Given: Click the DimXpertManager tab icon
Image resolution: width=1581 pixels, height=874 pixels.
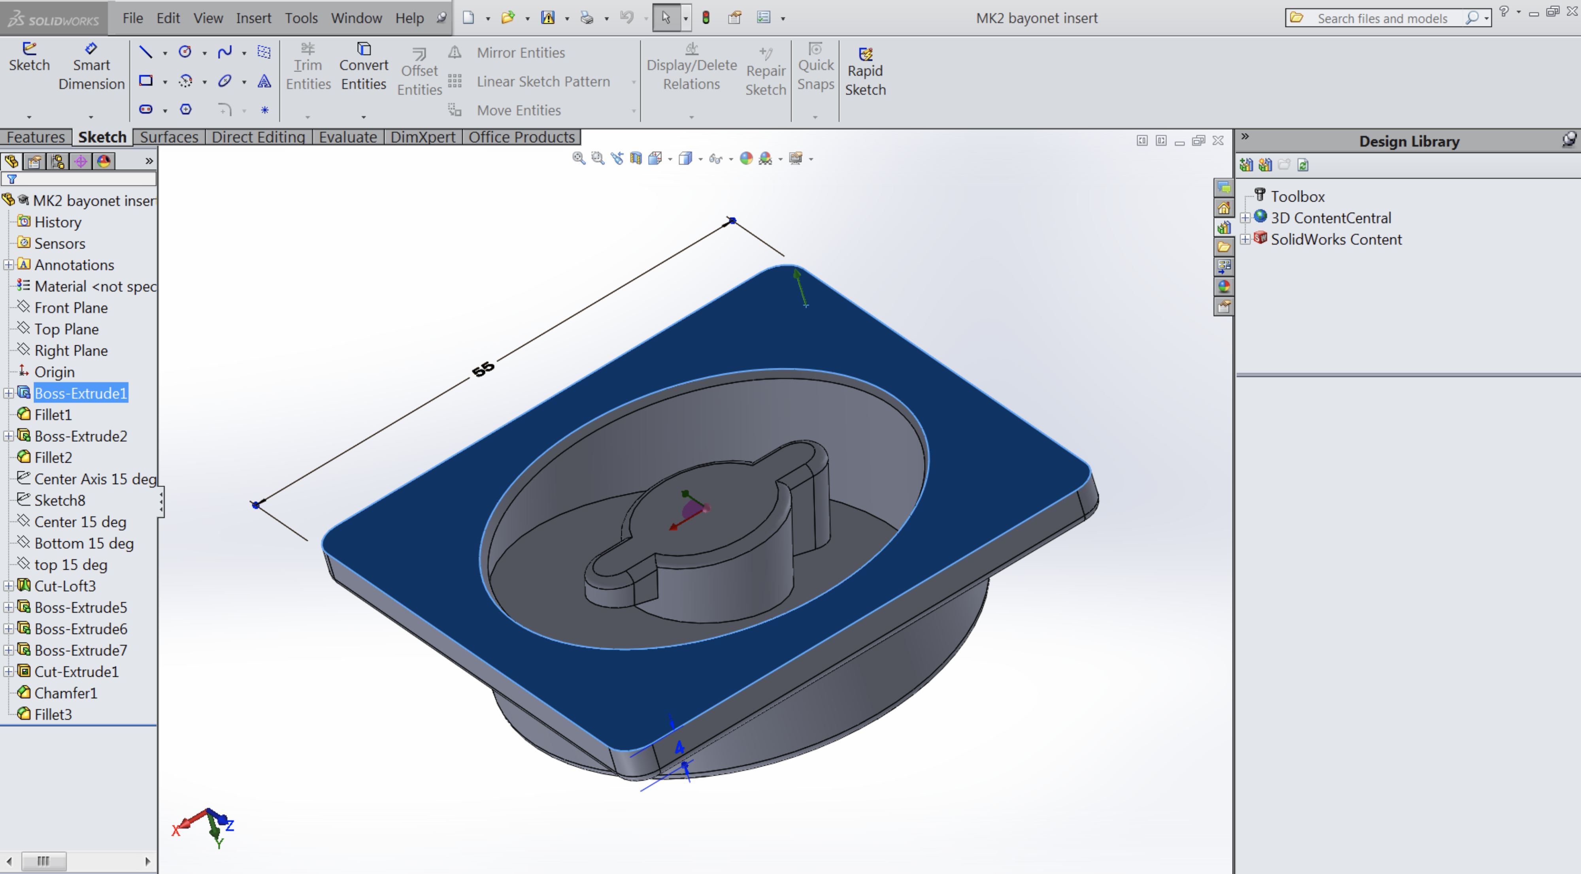Looking at the screenshot, I should pyautogui.click(x=80, y=161).
